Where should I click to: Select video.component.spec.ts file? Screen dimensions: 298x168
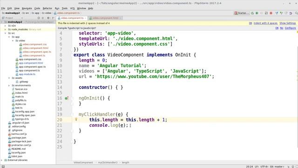[x=37, y=52]
